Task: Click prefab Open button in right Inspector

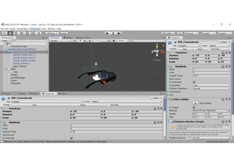Action: coord(185,49)
